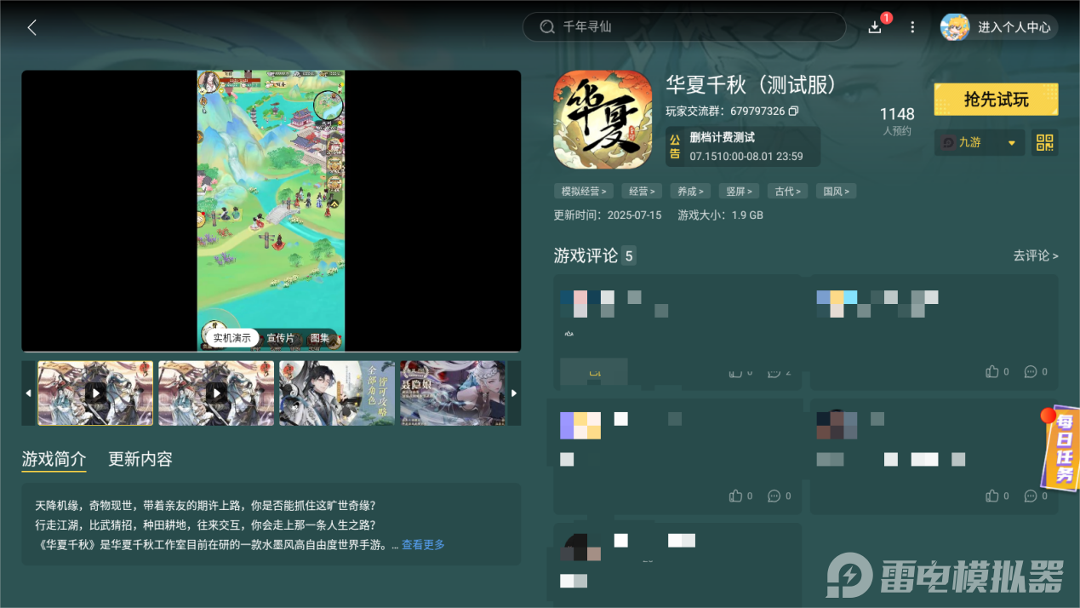
Task: Open the three-dot more options menu
Action: pyautogui.click(x=912, y=26)
